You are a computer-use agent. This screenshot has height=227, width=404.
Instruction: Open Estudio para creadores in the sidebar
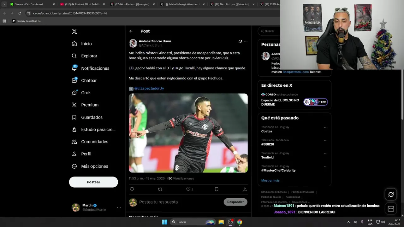point(93,129)
